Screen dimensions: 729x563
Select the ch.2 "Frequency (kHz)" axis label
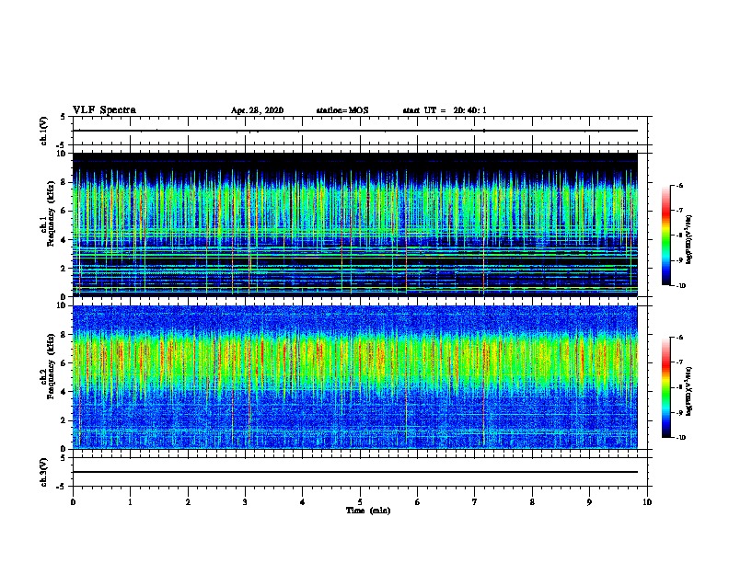(x=52, y=366)
